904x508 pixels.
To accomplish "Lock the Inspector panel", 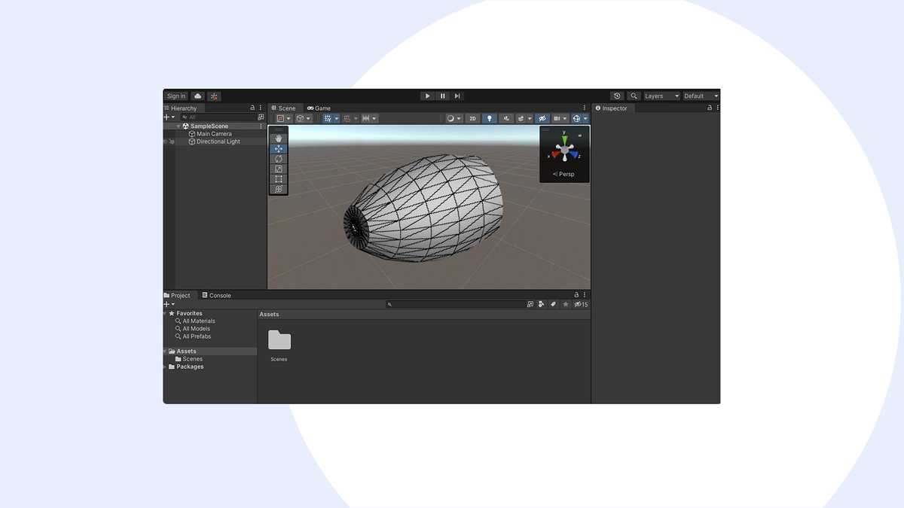I will coord(709,108).
